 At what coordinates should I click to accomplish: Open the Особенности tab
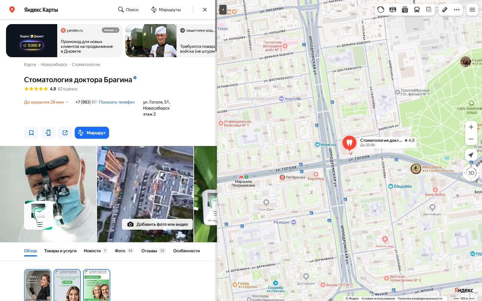coord(186,251)
